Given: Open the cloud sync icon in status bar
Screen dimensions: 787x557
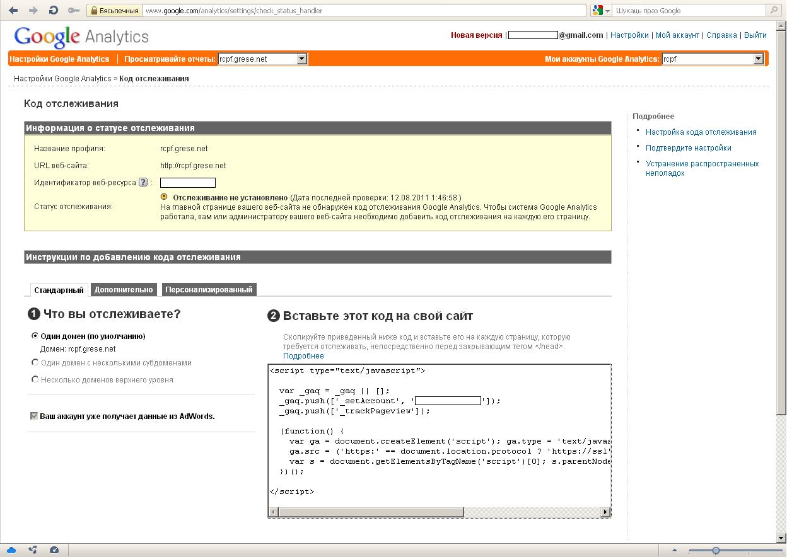Looking at the screenshot, I should 11,550.
